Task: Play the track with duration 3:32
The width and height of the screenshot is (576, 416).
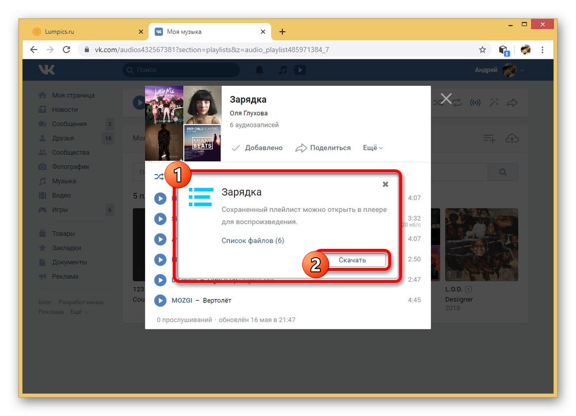Action: pos(160,219)
